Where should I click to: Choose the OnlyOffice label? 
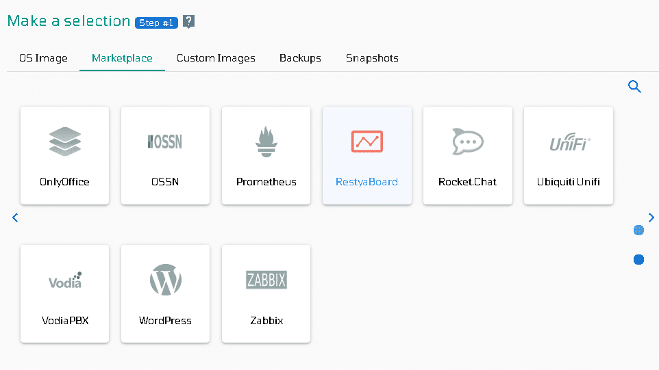64,182
